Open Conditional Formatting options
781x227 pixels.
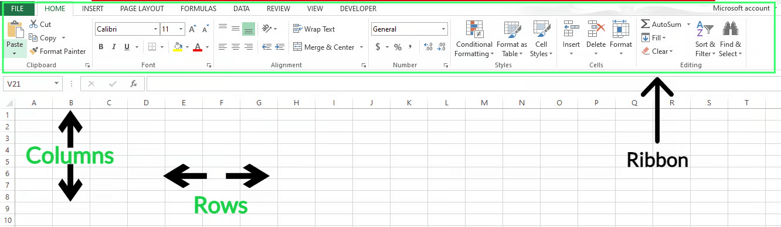click(474, 39)
